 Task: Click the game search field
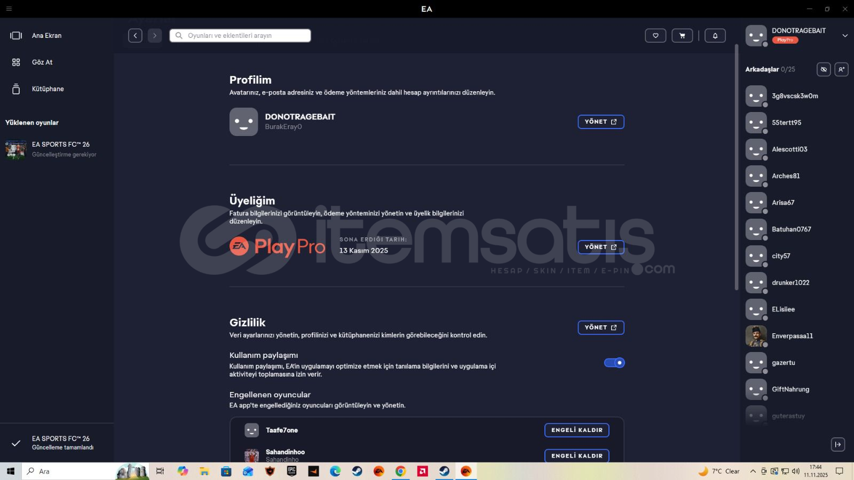[240, 36]
